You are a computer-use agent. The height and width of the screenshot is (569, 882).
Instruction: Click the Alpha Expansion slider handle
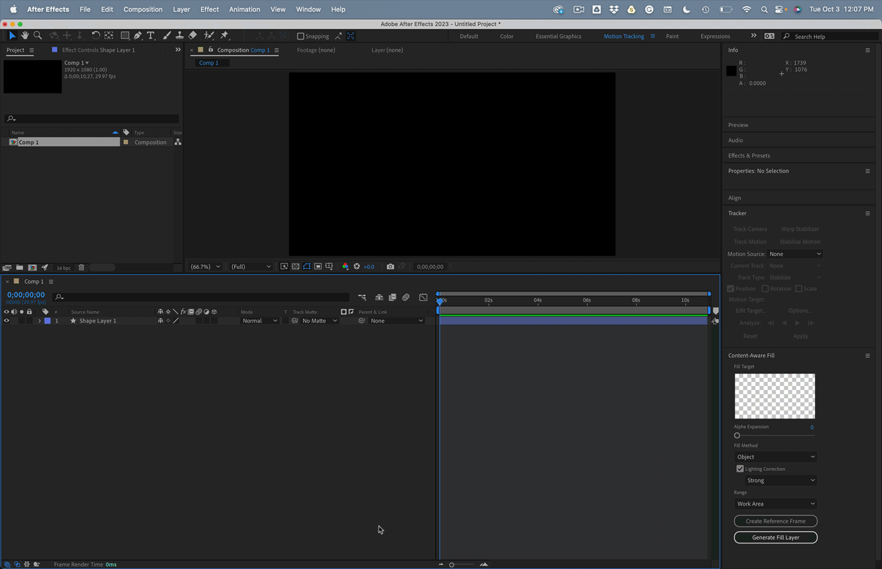click(x=737, y=436)
